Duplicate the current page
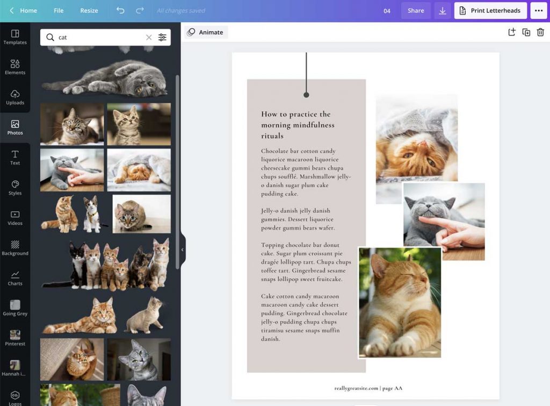The height and width of the screenshot is (406, 550). click(x=526, y=32)
